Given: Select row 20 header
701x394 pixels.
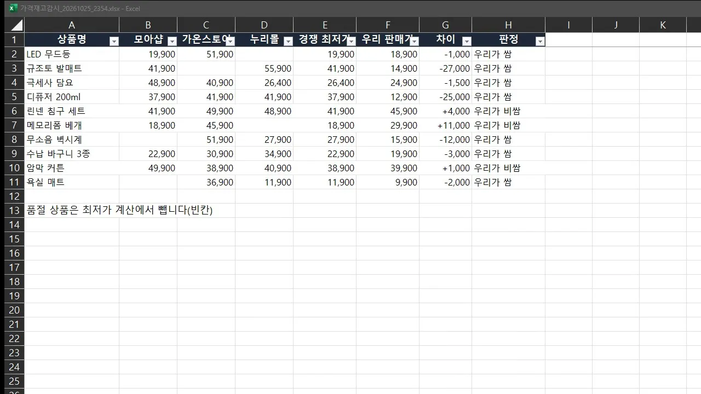Looking at the screenshot, I should [x=14, y=310].
